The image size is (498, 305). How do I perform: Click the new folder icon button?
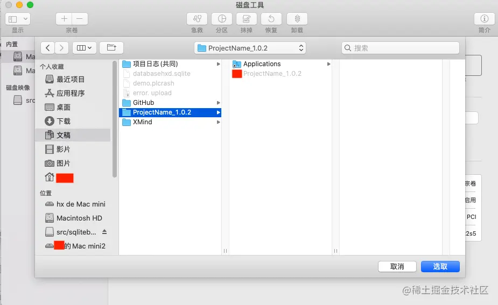point(111,48)
